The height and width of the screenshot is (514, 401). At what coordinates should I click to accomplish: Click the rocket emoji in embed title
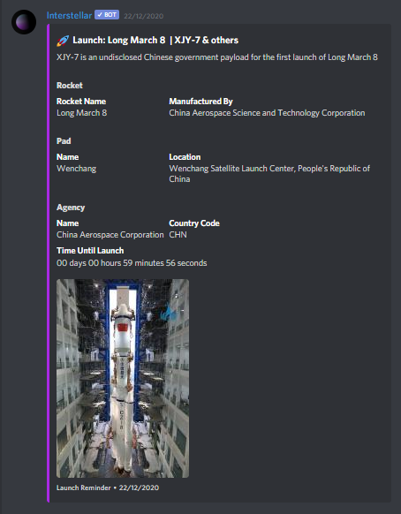(63, 41)
